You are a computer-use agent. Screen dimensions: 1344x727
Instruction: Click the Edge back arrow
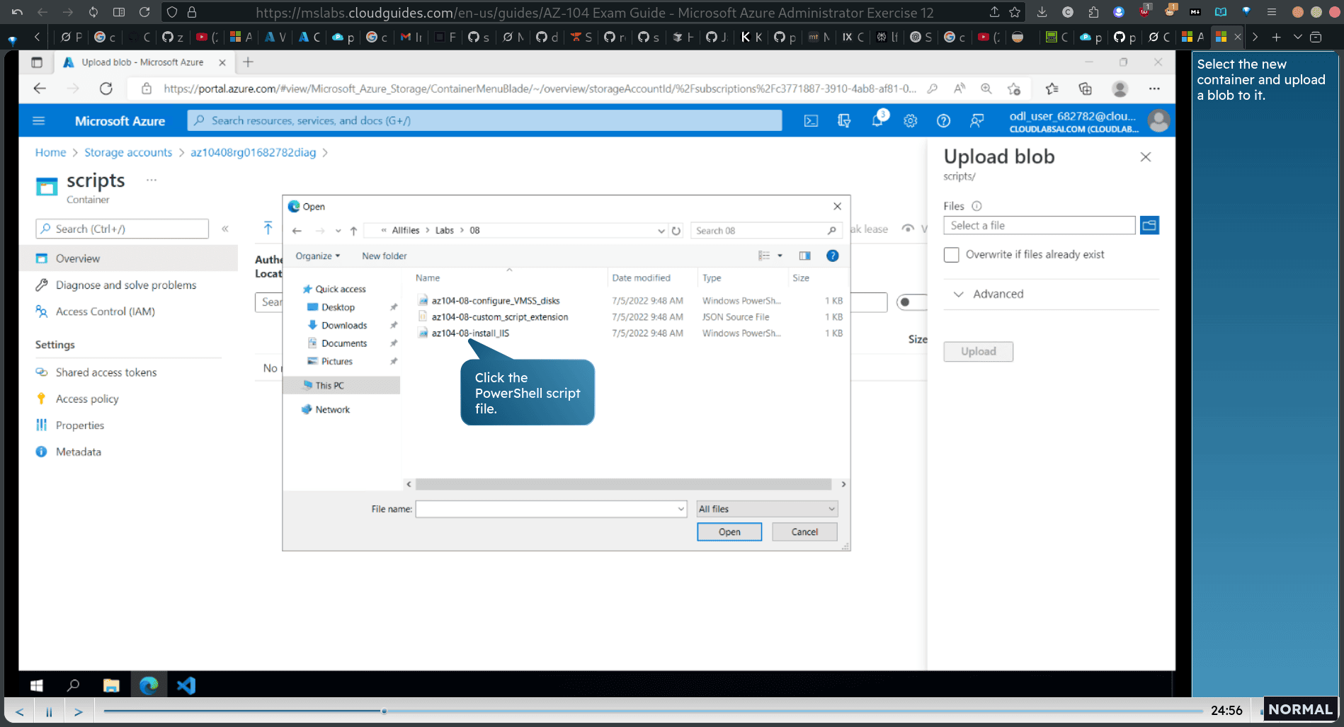point(40,88)
